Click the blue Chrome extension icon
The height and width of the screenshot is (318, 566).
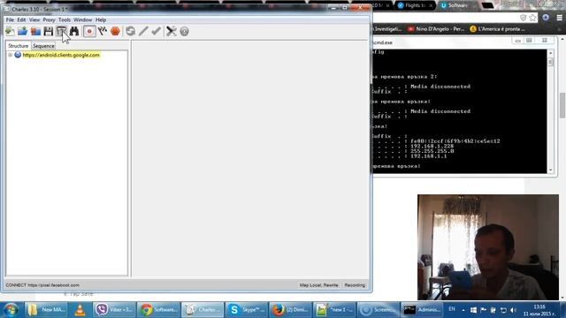[546, 18]
